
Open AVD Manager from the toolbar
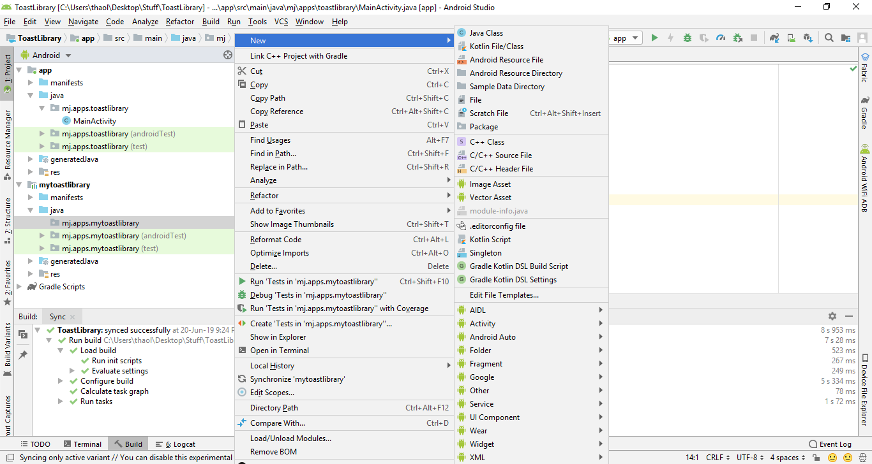[791, 38]
